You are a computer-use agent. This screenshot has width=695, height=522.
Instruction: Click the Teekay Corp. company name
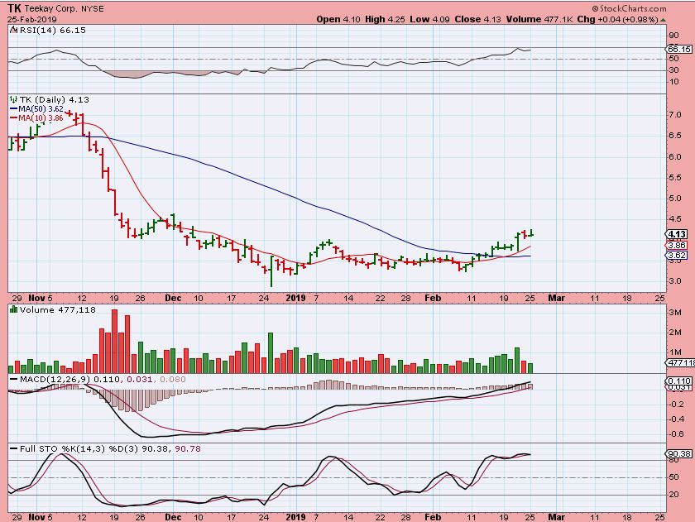[x=50, y=8]
